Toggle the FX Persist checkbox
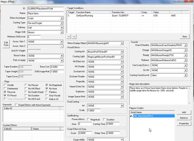The height and width of the screenshot is (141, 194). click(5, 95)
